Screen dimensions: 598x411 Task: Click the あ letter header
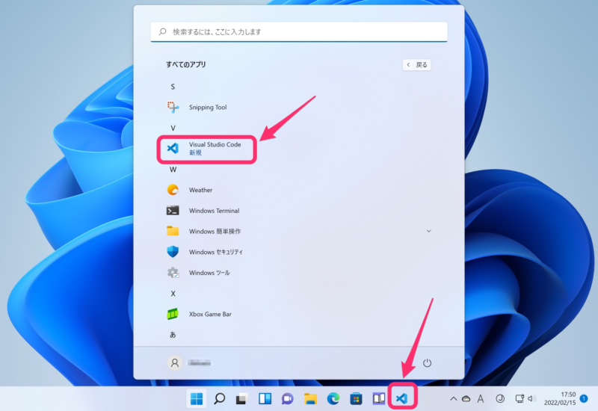point(173,335)
